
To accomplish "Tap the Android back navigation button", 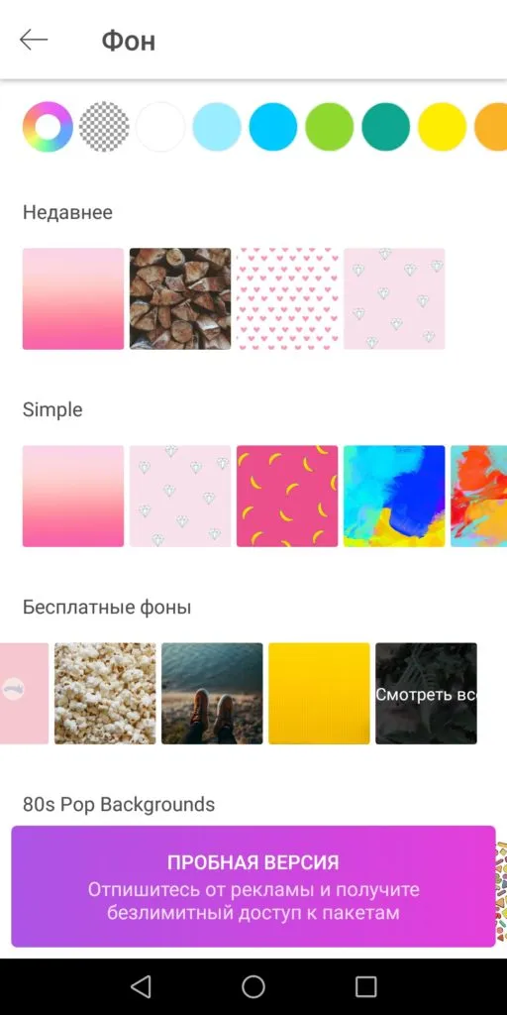I will click(x=141, y=986).
